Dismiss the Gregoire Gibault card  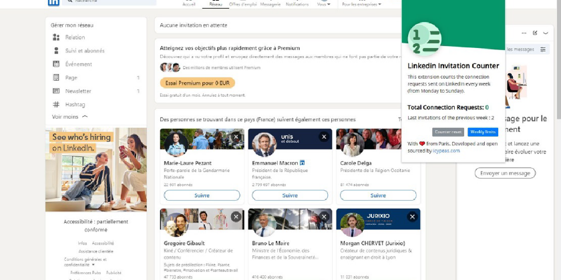236,217
